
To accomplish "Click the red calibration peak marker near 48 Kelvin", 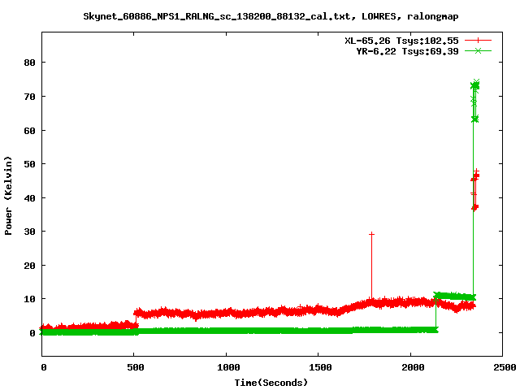I will (x=477, y=171).
